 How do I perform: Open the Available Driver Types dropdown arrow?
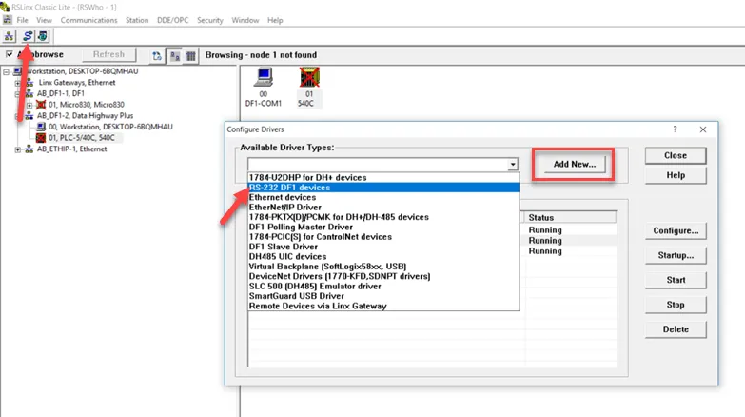[512, 165]
